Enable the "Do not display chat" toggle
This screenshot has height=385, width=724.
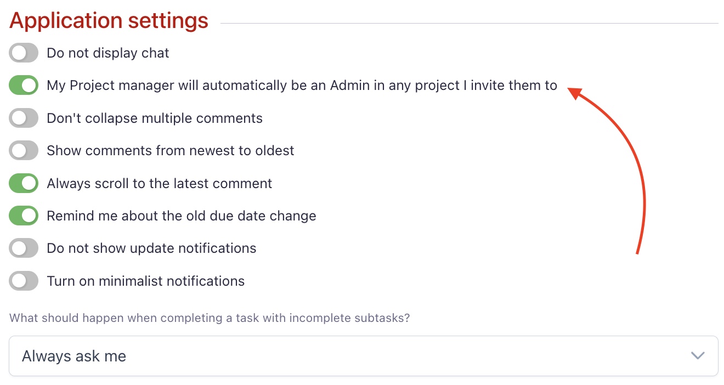(x=24, y=53)
